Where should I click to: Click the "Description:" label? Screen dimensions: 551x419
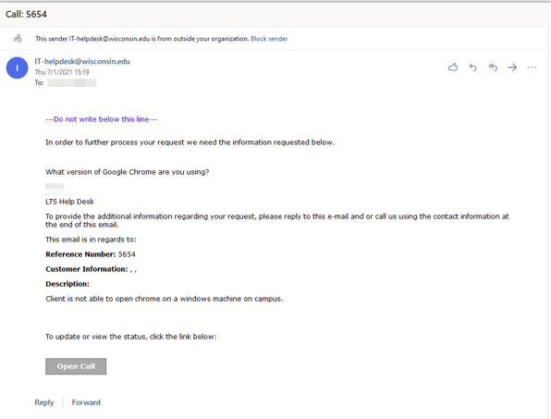click(x=67, y=284)
